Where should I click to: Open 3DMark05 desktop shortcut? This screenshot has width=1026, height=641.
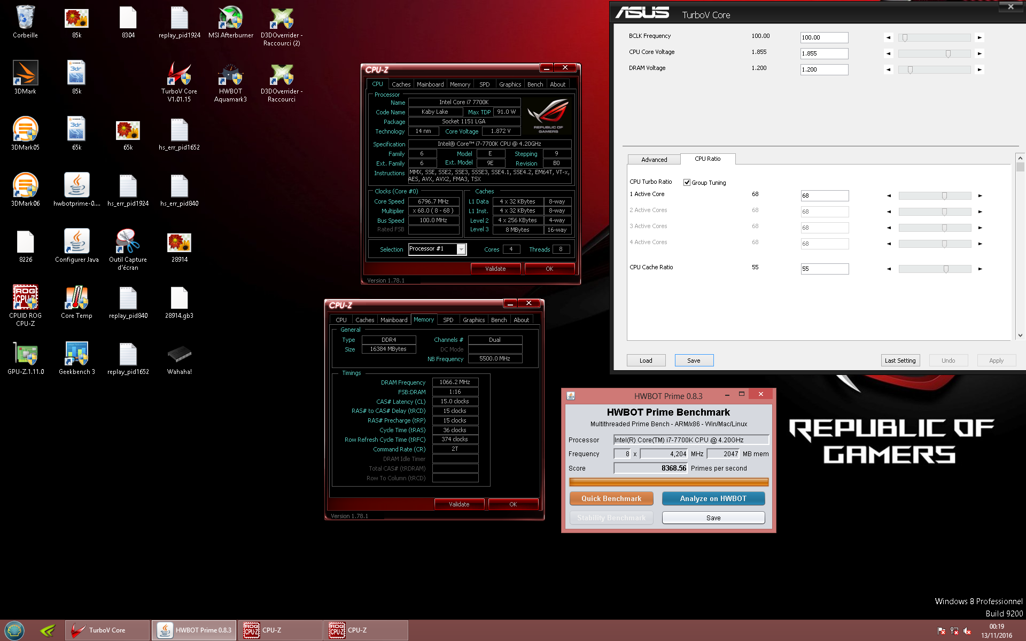(25, 134)
